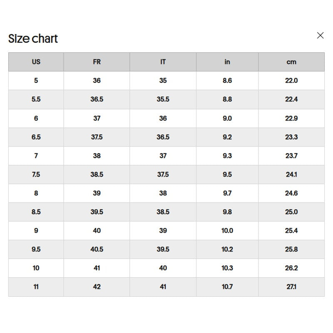Select FR size 38.5 cell
This screenshot has height=333, width=333.
coord(97,174)
